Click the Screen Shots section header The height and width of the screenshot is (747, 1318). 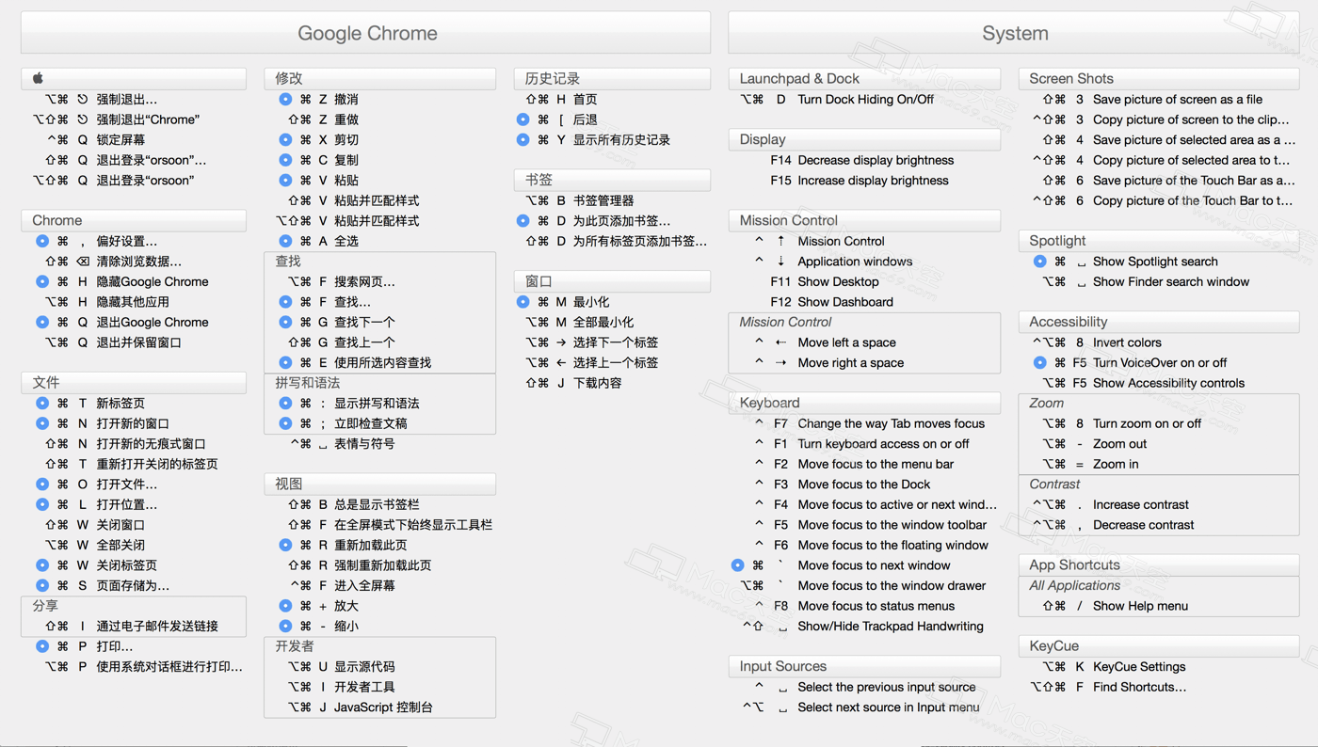(x=1159, y=78)
